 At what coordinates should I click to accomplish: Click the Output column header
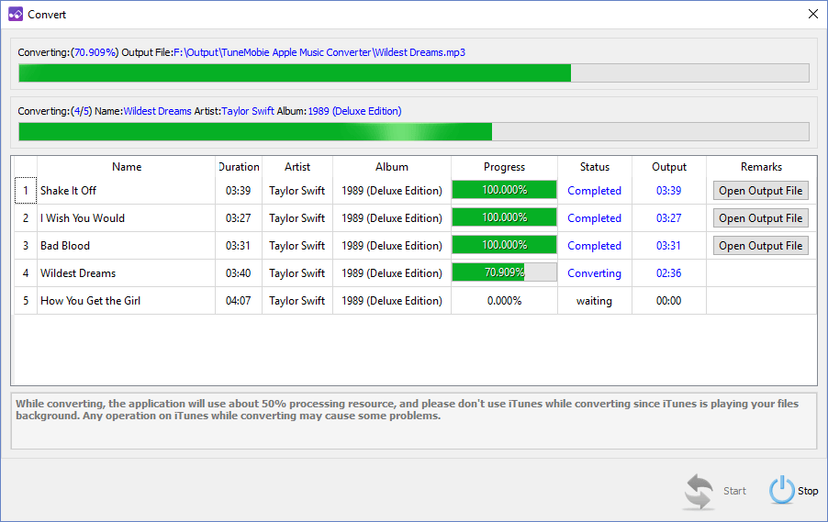point(669,167)
